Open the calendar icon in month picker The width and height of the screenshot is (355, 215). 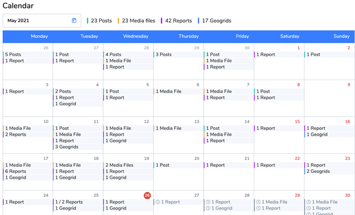[74, 20]
